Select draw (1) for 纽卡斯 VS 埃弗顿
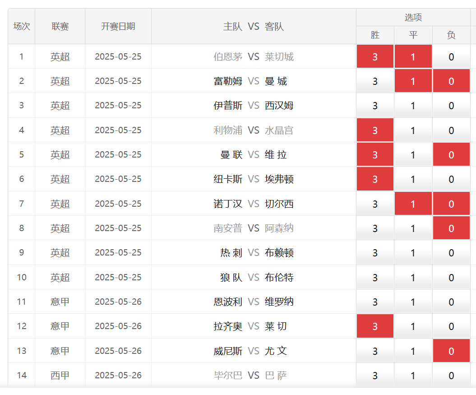Viewport: 476px width, 395px height. click(413, 179)
